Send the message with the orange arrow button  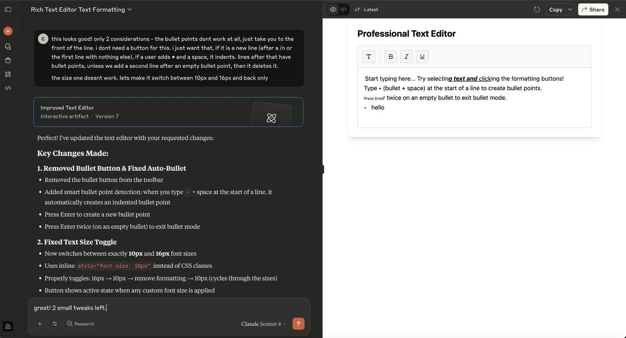pos(298,324)
